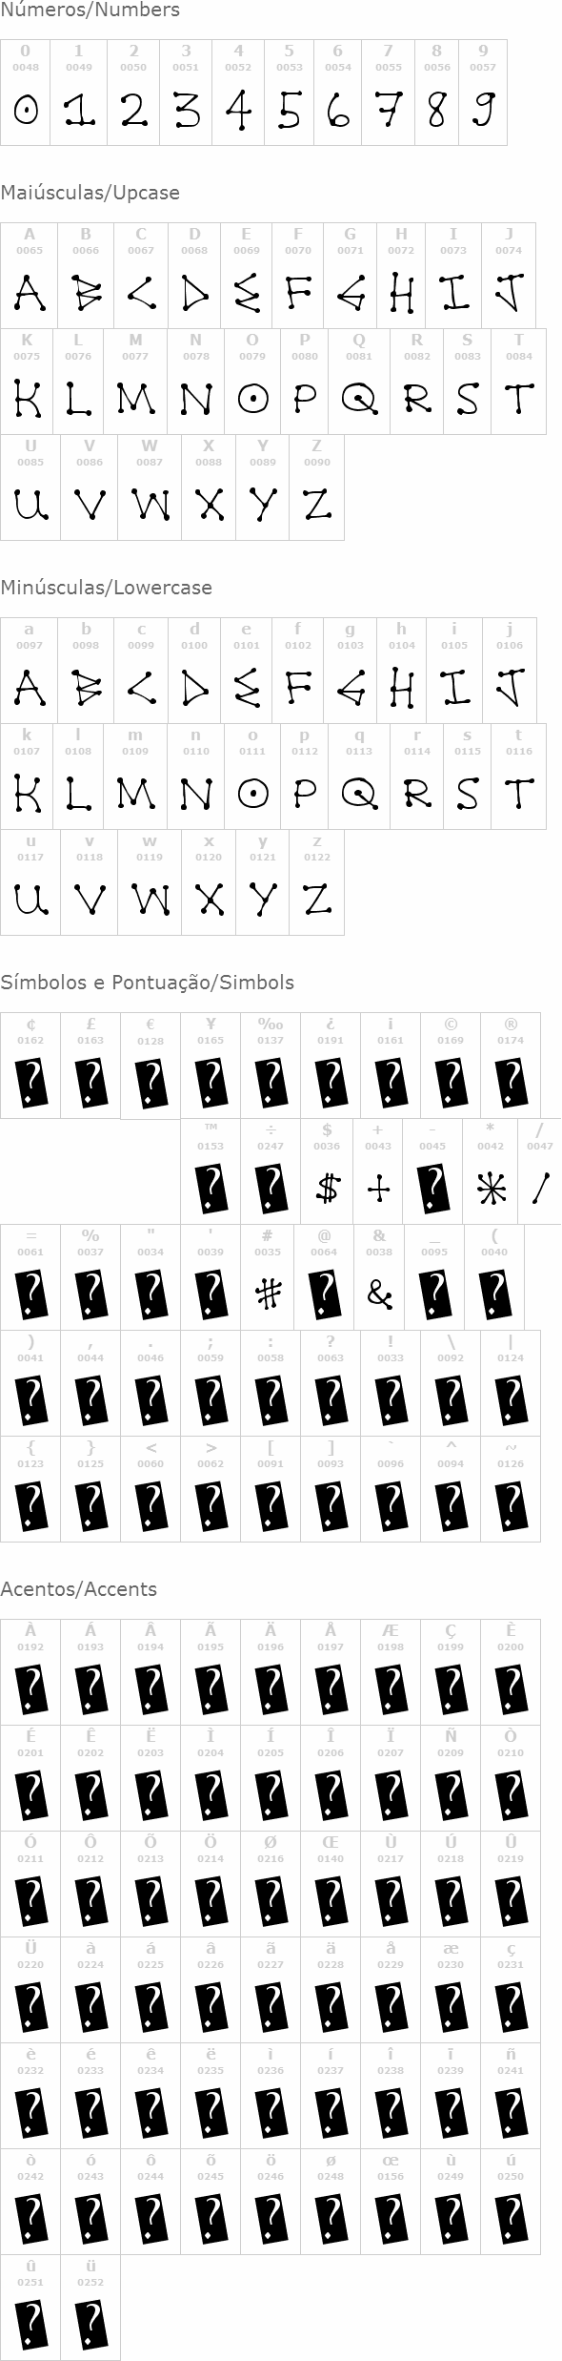Select the plus sign glyph code 0043
Screen dimensions: 562x2361
tap(378, 1170)
